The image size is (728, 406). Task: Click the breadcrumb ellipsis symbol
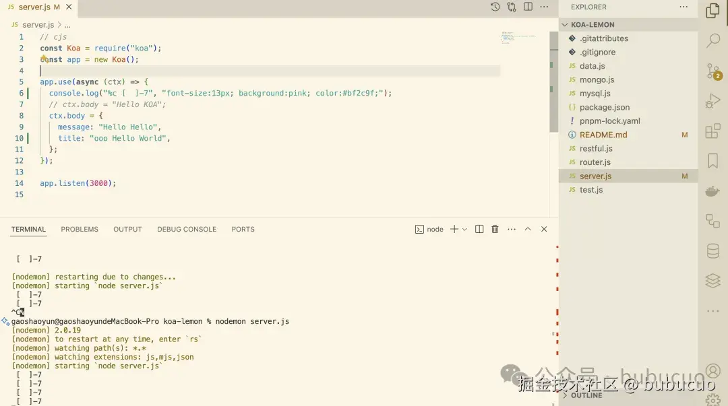[67, 25]
